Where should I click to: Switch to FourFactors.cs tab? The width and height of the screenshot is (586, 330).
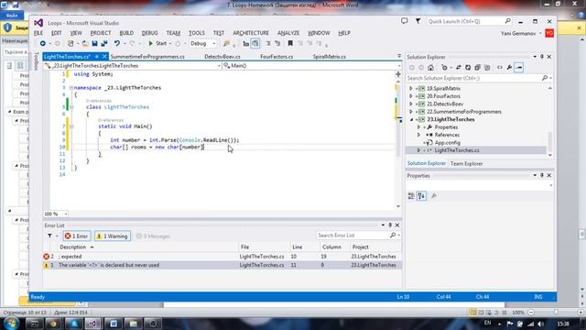tap(277, 57)
